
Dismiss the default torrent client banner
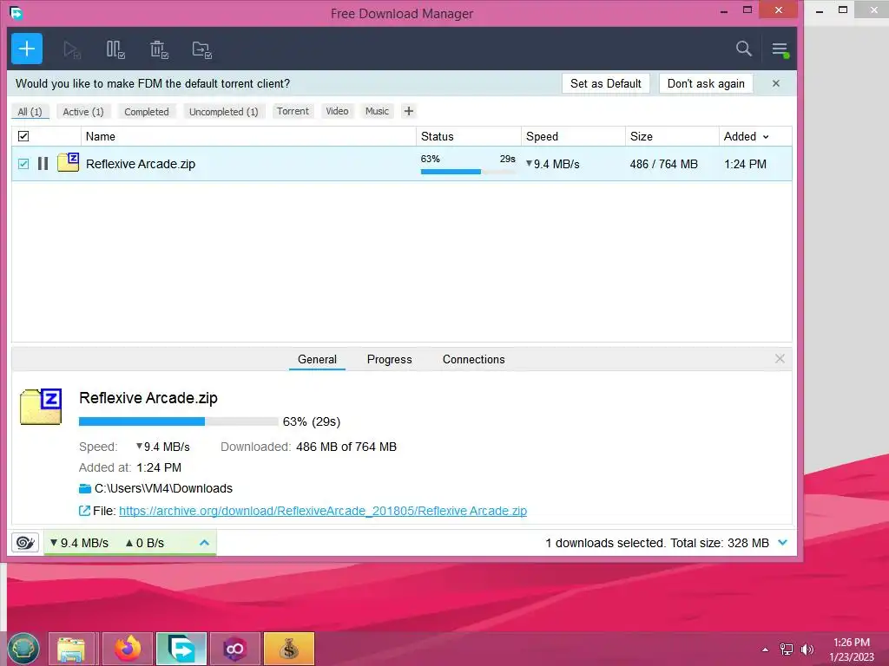(x=775, y=83)
